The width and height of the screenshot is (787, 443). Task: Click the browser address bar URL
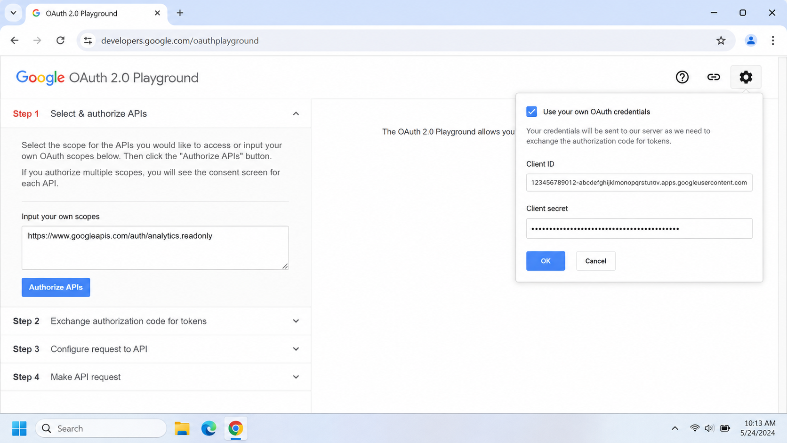180,40
